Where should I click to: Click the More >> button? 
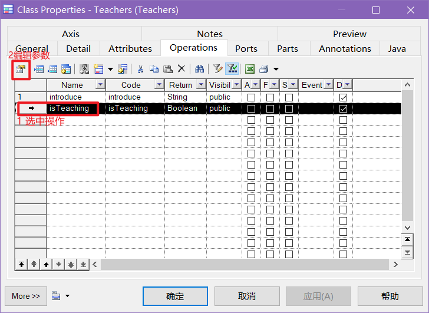26,296
